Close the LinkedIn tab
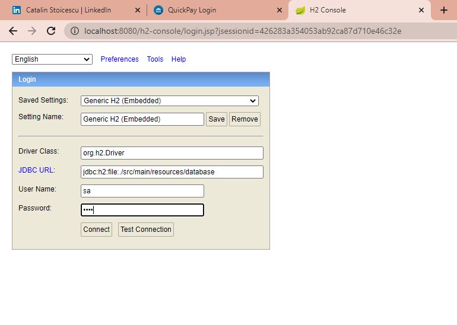 138,10
